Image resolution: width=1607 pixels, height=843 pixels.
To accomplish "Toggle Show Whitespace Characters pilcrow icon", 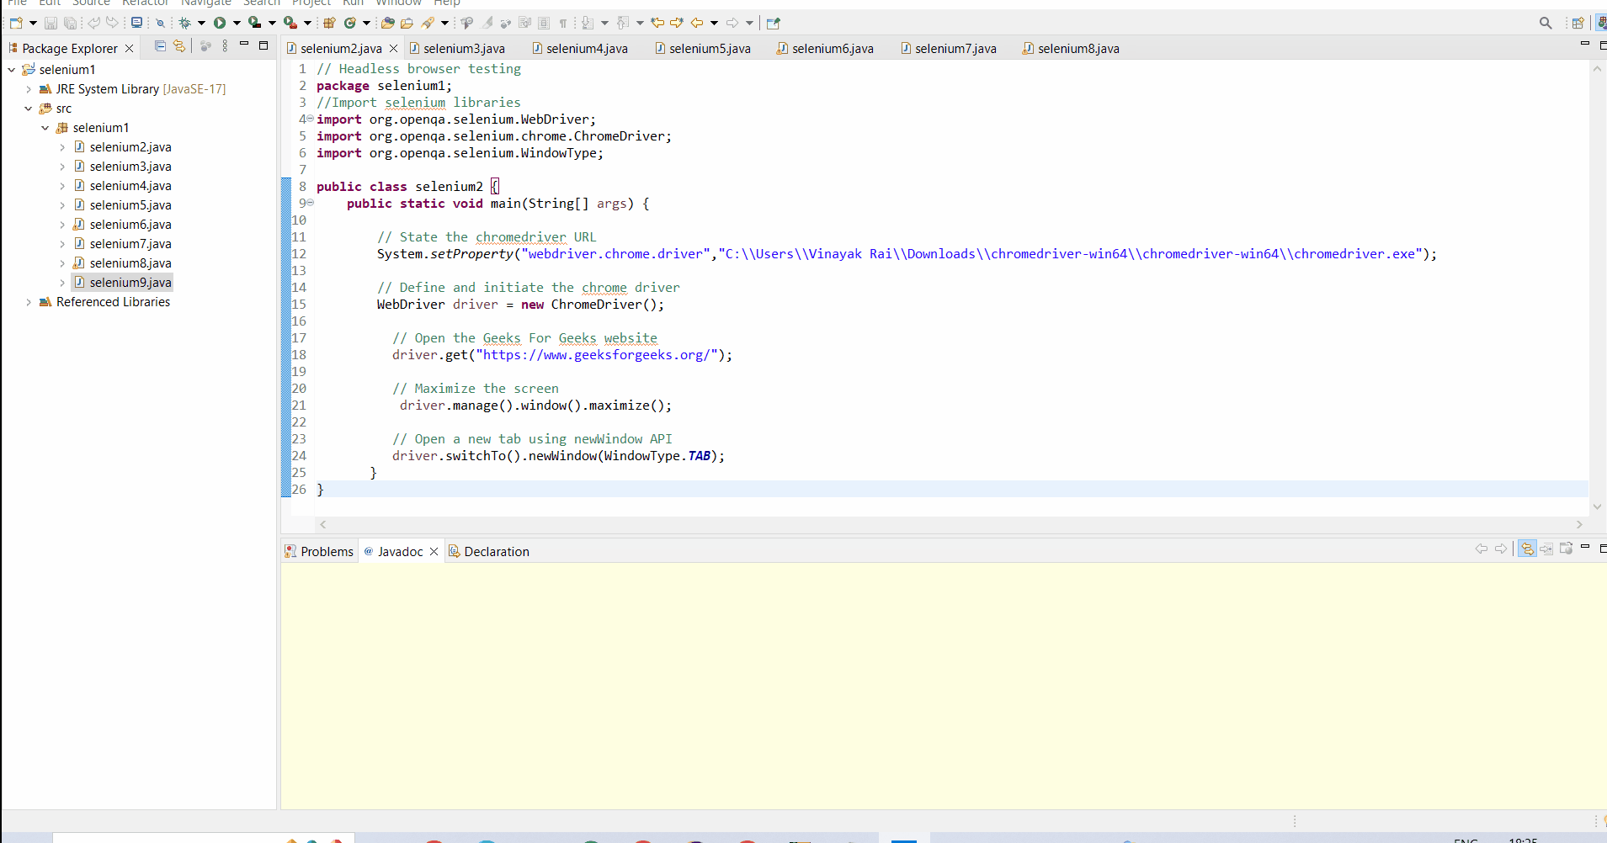I will [563, 23].
